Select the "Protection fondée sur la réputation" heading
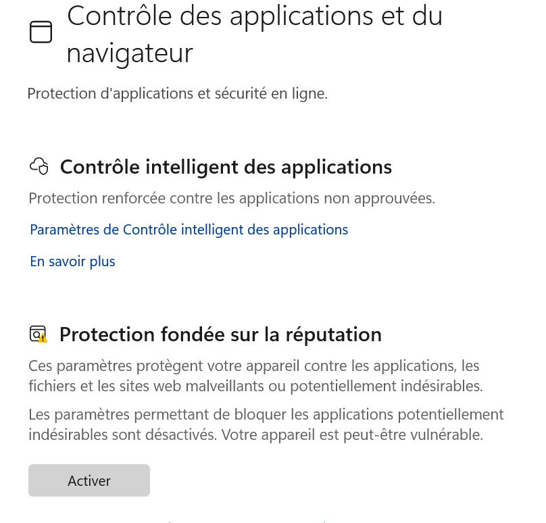The height and width of the screenshot is (523, 546). click(x=220, y=334)
